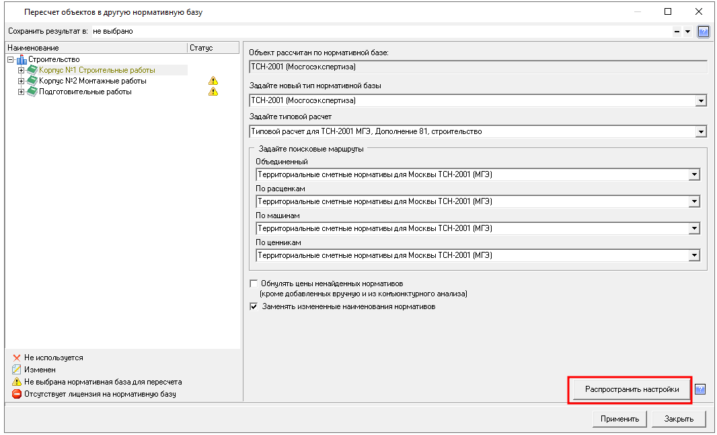Screen dimensions: 717x435
Task: Open the new normative base type dropdown
Action: pyautogui.click(x=702, y=101)
